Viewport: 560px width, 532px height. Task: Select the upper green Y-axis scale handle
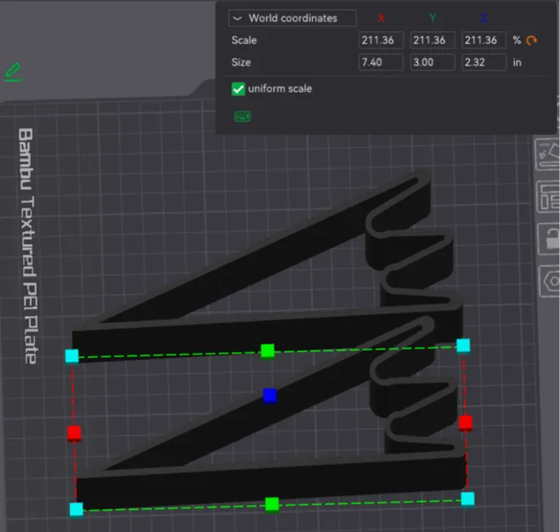pyautogui.click(x=267, y=351)
